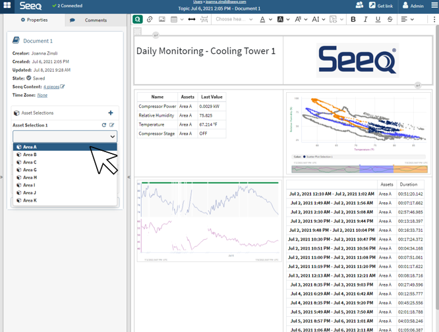
Task: Toggle strikethrough formatting
Action: pyautogui.click(x=390, y=20)
